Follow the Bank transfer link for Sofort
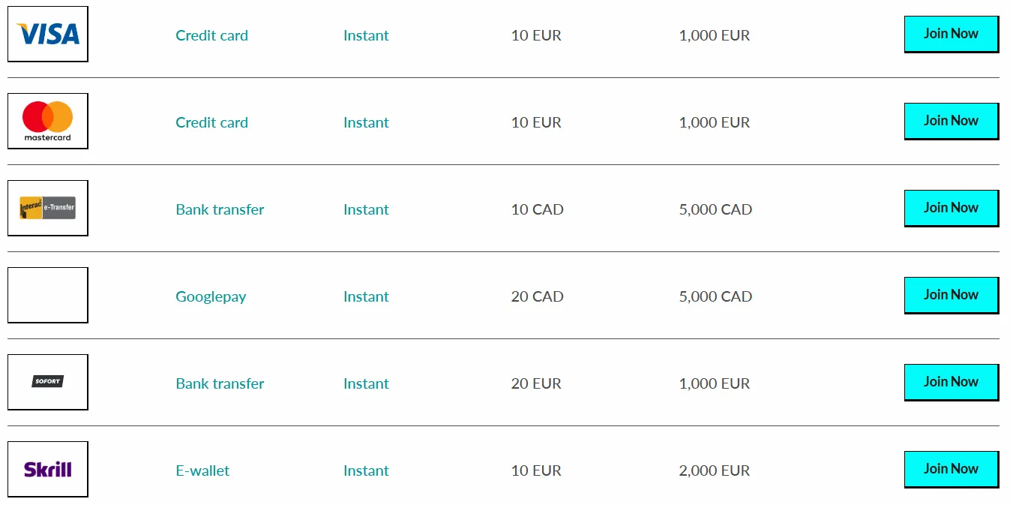The image size is (1010, 505). pyautogui.click(x=220, y=383)
